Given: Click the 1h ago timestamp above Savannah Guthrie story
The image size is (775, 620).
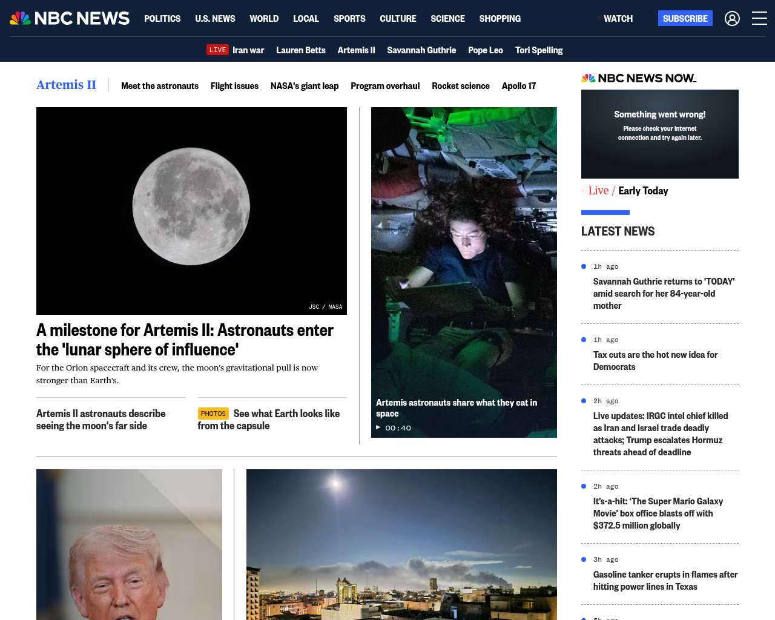Looking at the screenshot, I should pos(605,266).
